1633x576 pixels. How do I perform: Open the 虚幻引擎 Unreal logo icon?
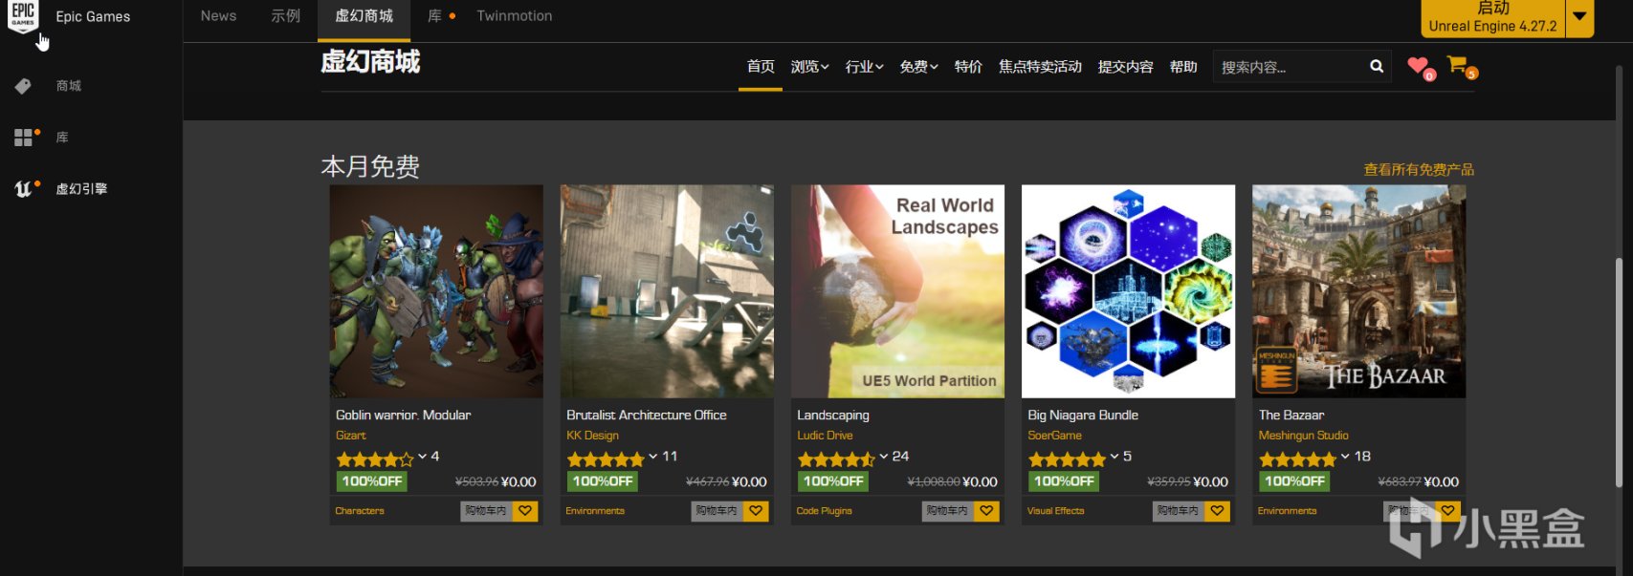[x=24, y=189]
